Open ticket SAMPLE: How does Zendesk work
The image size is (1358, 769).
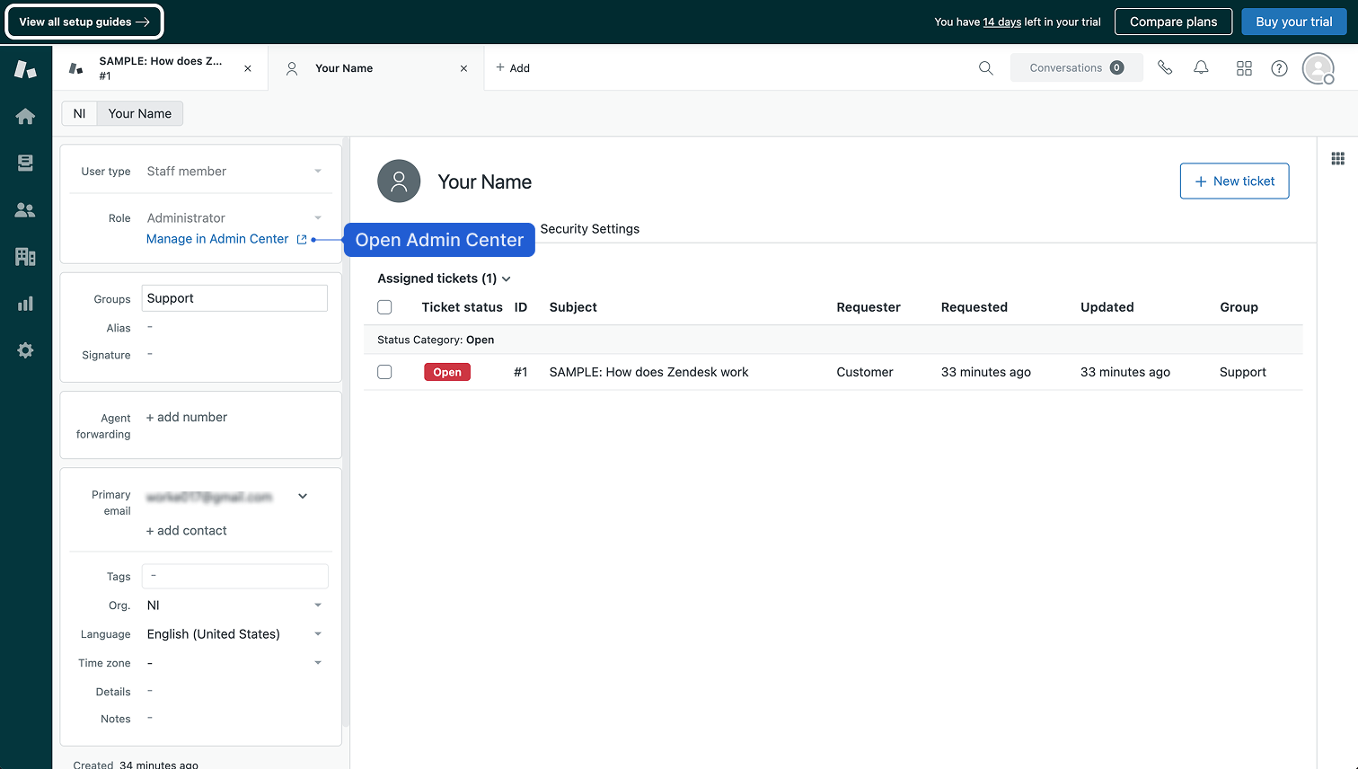648,372
